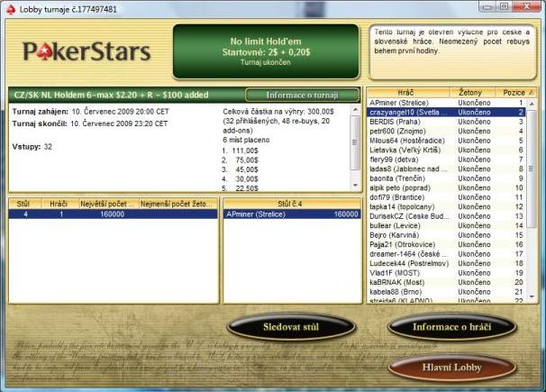Viewport: 546px width, 392px height.
Task: Click scroll down arrow in player list
Action: click(x=532, y=297)
